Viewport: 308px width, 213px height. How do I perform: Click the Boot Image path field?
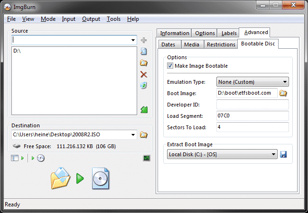[x=247, y=93]
